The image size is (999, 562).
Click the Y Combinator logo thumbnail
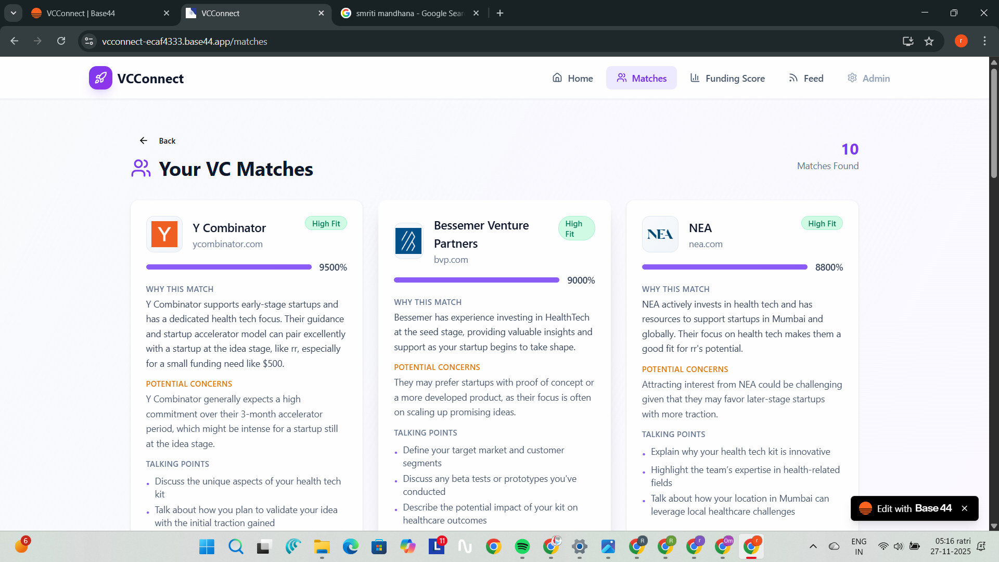tap(164, 234)
